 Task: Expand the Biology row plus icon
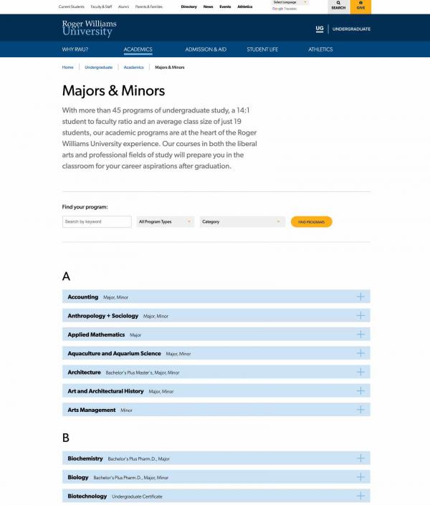pos(360,477)
